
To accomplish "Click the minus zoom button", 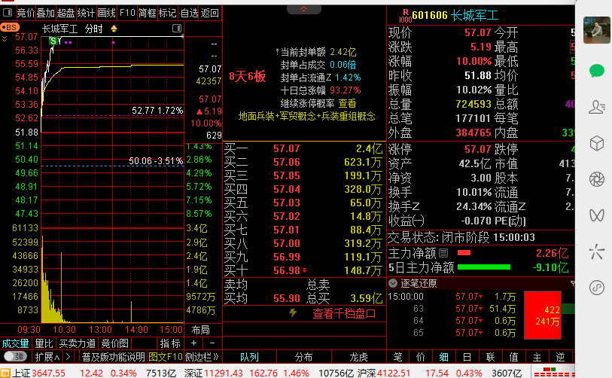I will [212, 343].
